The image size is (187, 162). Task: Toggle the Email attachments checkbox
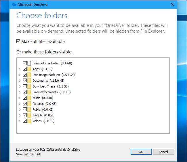pos(24,92)
